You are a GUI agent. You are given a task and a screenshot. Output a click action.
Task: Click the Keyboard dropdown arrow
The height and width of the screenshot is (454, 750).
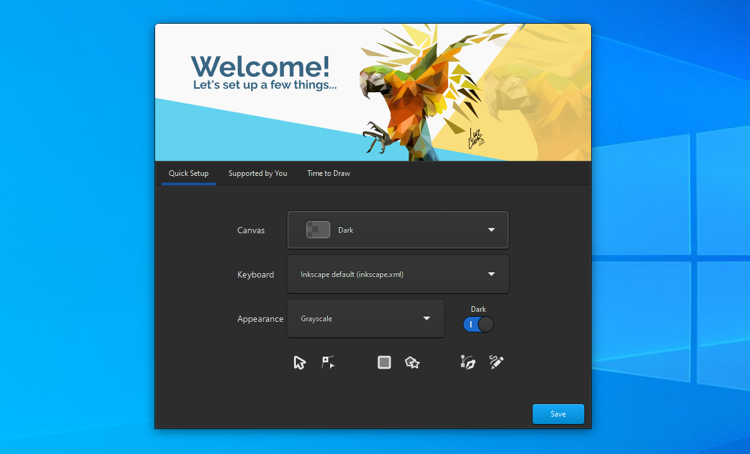point(491,274)
